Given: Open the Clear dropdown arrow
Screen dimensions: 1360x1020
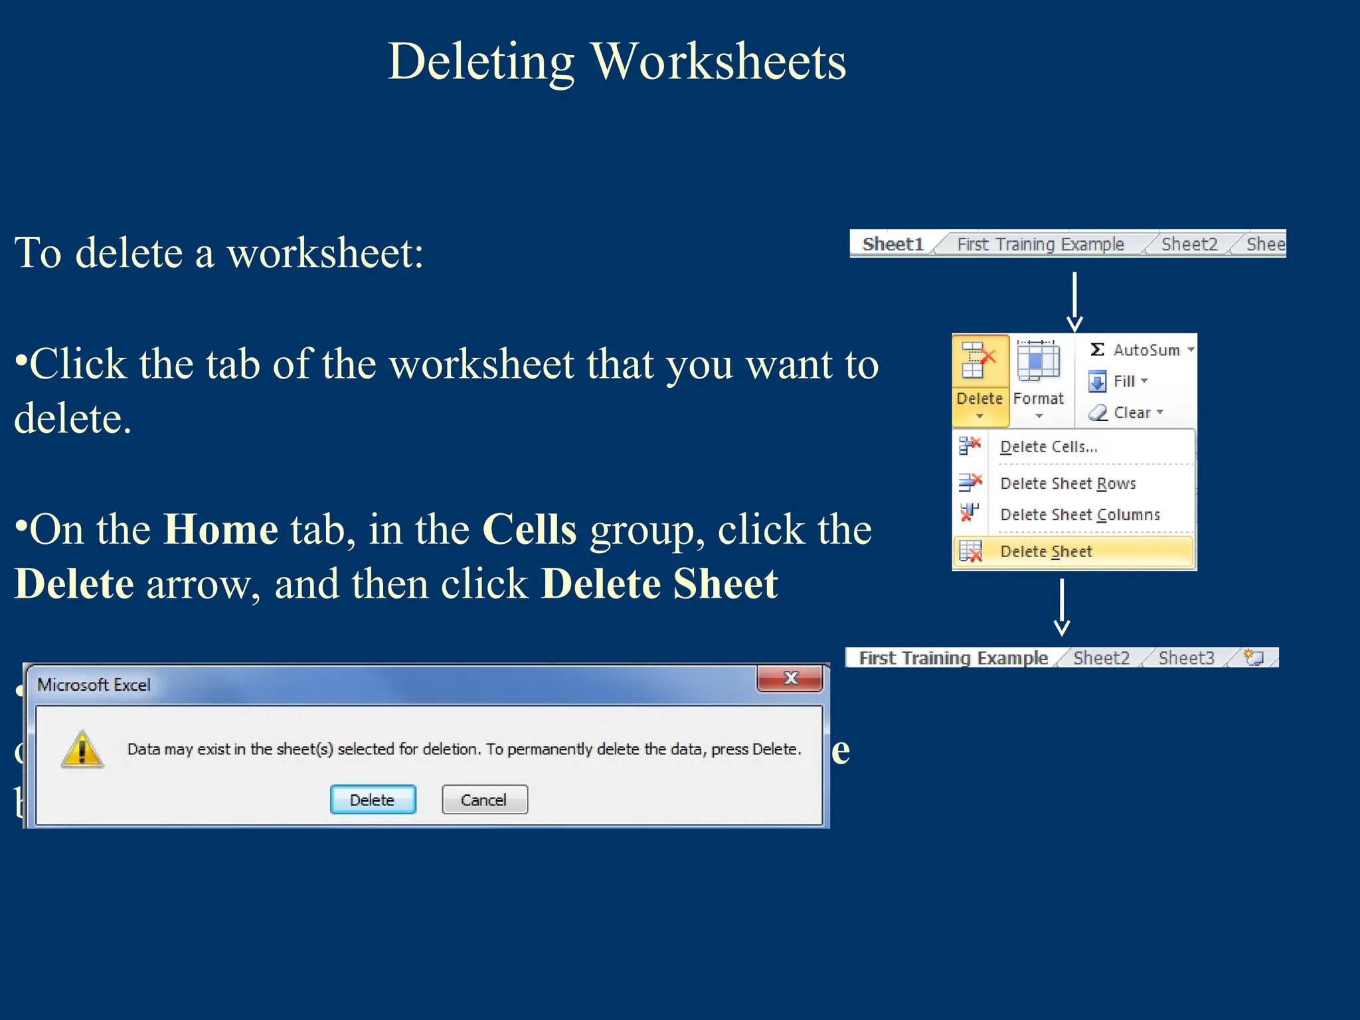Looking at the screenshot, I should (1160, 412).
